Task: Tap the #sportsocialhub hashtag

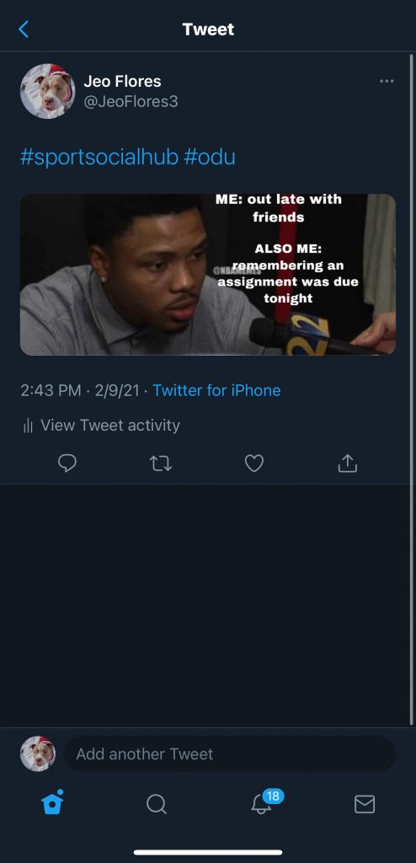Action: (x=99, y=158)
